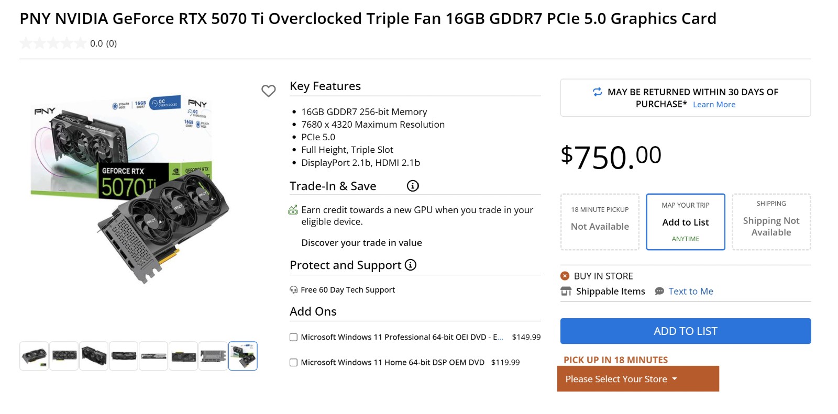Select the first product thumbnail

point(34,356)
